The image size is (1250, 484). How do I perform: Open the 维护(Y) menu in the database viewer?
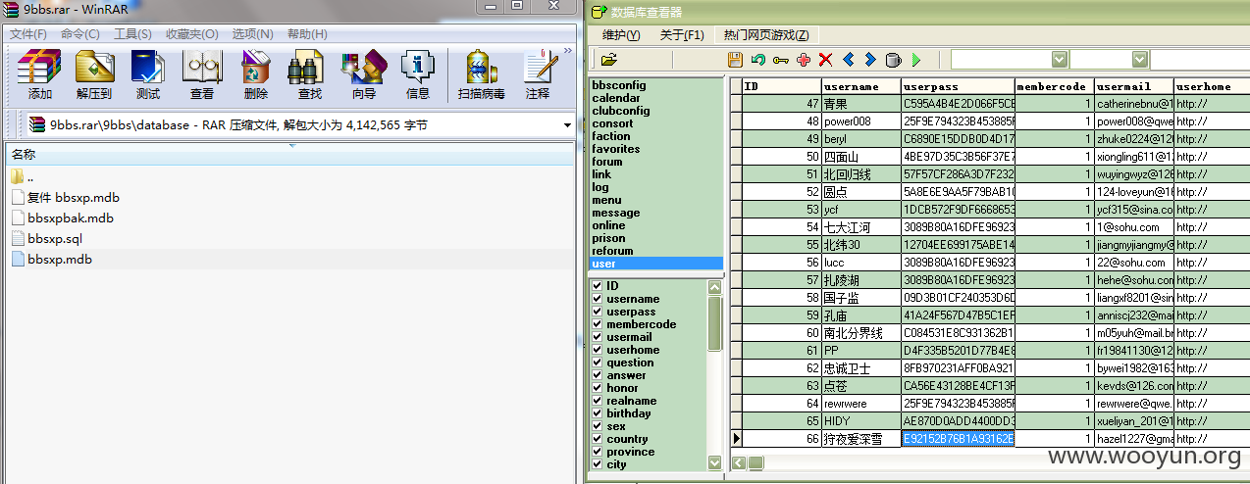click(x=621, y=35)
